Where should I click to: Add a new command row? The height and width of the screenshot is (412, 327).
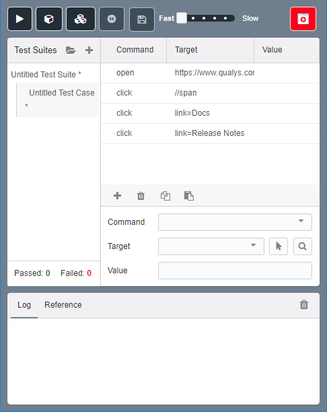pyautogui.click(x=117, y=196)
